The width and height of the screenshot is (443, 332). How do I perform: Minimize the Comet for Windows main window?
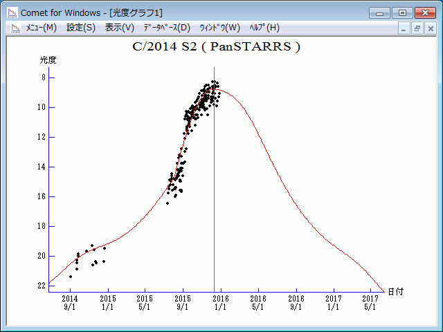pyautogui.click(x=379, y=13)
